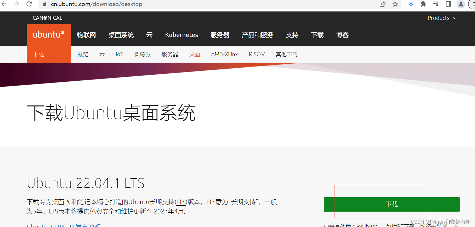Open the 云 main navigation item

click(x=149, y=35)
